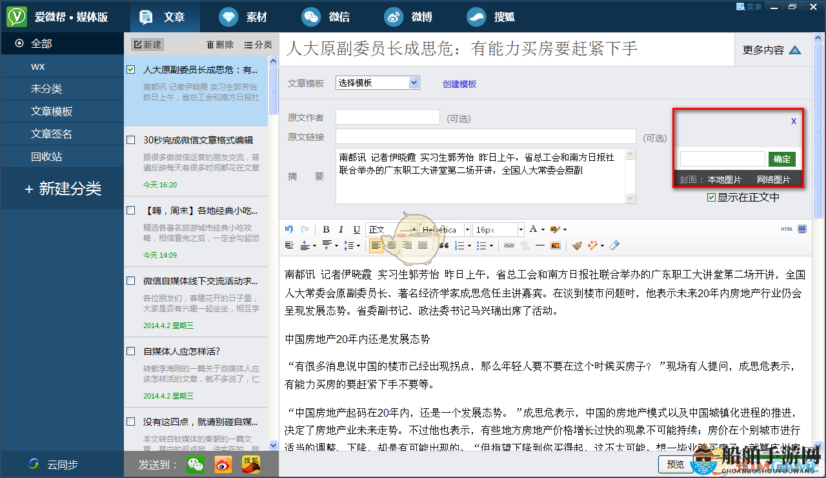Viewport: 826px width, 478px height.
Task: Click the 新建 new article button
Action: (147, 45)
